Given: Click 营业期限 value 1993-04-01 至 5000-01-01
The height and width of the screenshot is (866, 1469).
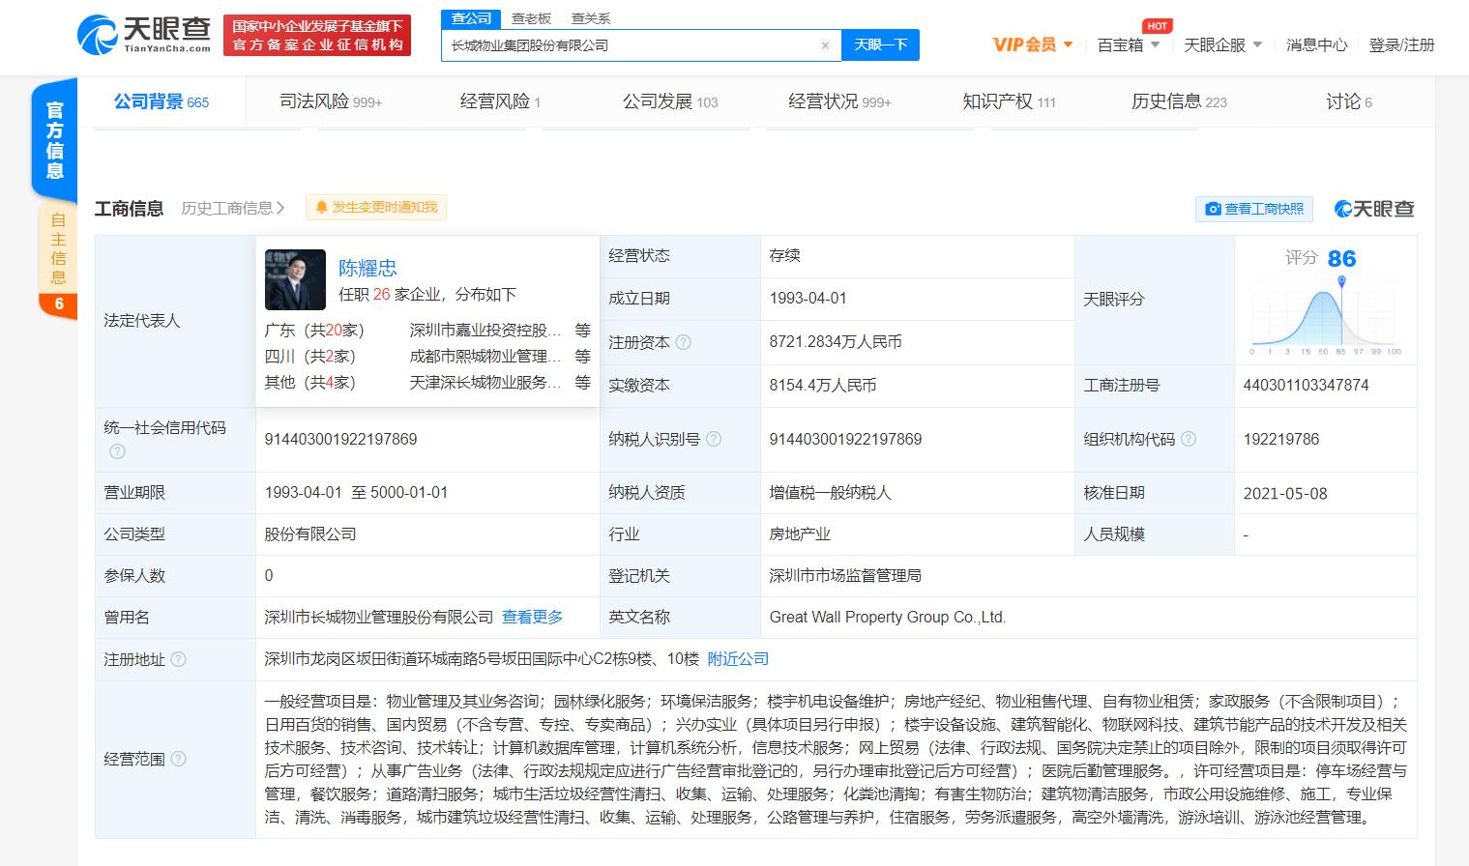Looking at the screenshot, I should [356, 492].
